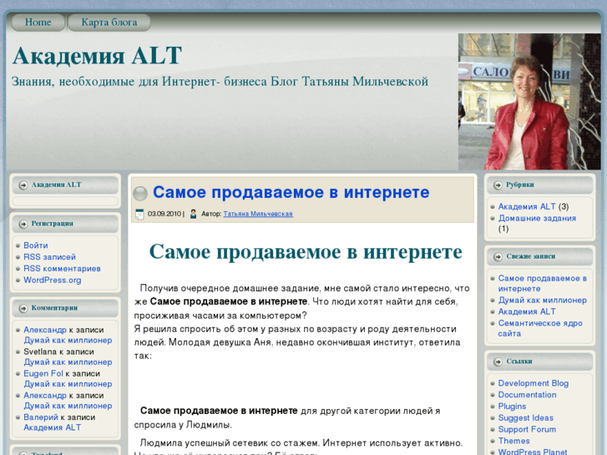Screen dimensions: 607x455
Task: Click the Войти login link
Action: pos(36,245)
